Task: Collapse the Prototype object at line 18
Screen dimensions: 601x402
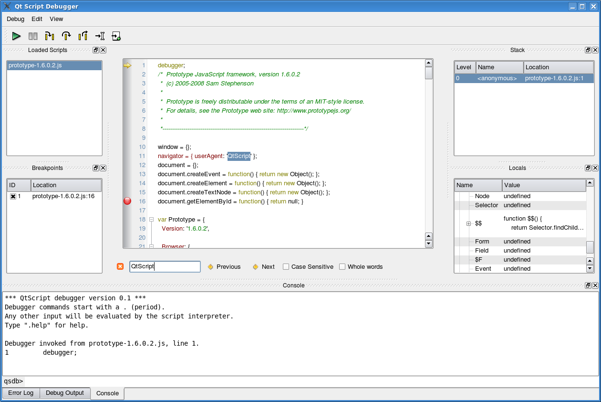Action: tap(151, 219)
